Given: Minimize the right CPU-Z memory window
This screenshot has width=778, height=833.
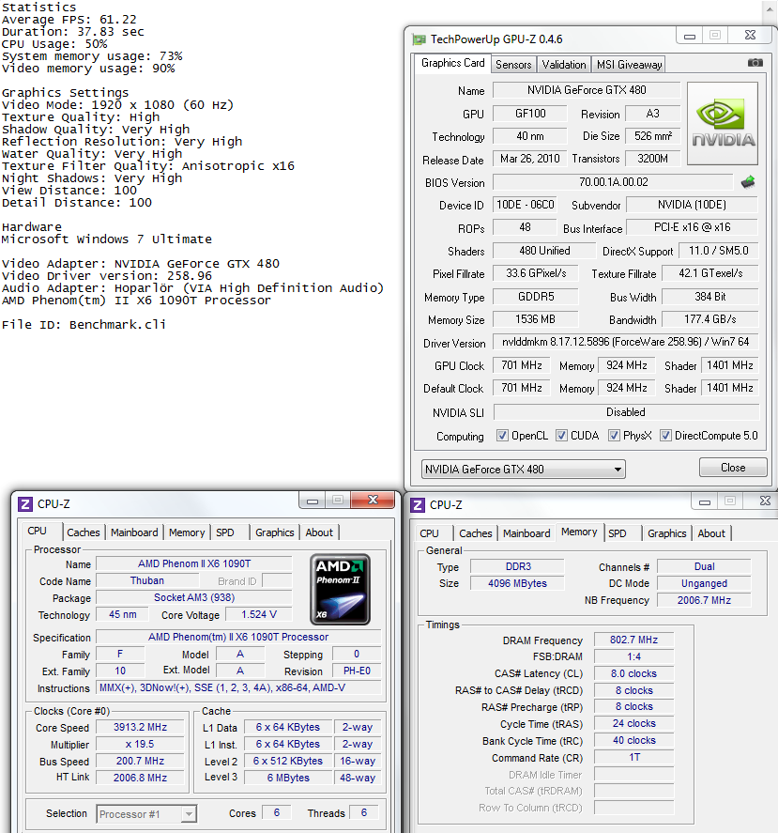Looking at the screenshot, I should [x=704, y=501].
